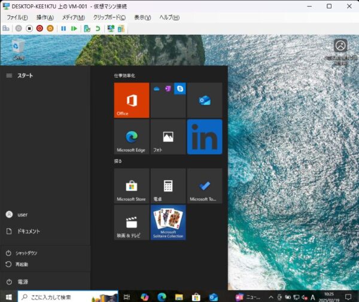Create a checkpoint from the toolbar
The height and width of the screenshot is (302, 359).
[x=87, y=28]
